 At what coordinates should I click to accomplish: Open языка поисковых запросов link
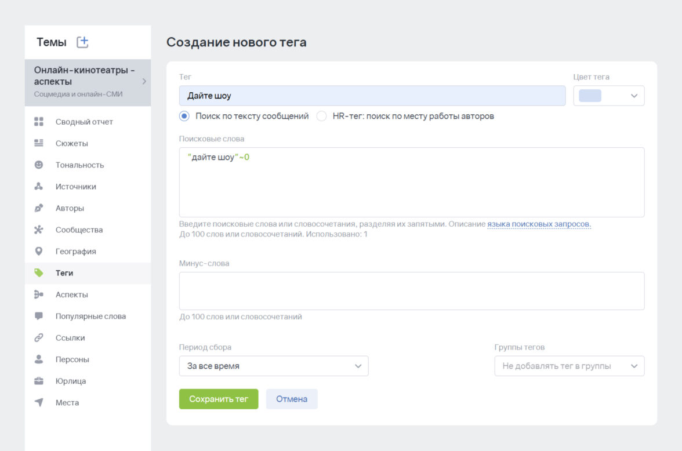(x=539, y=224)
